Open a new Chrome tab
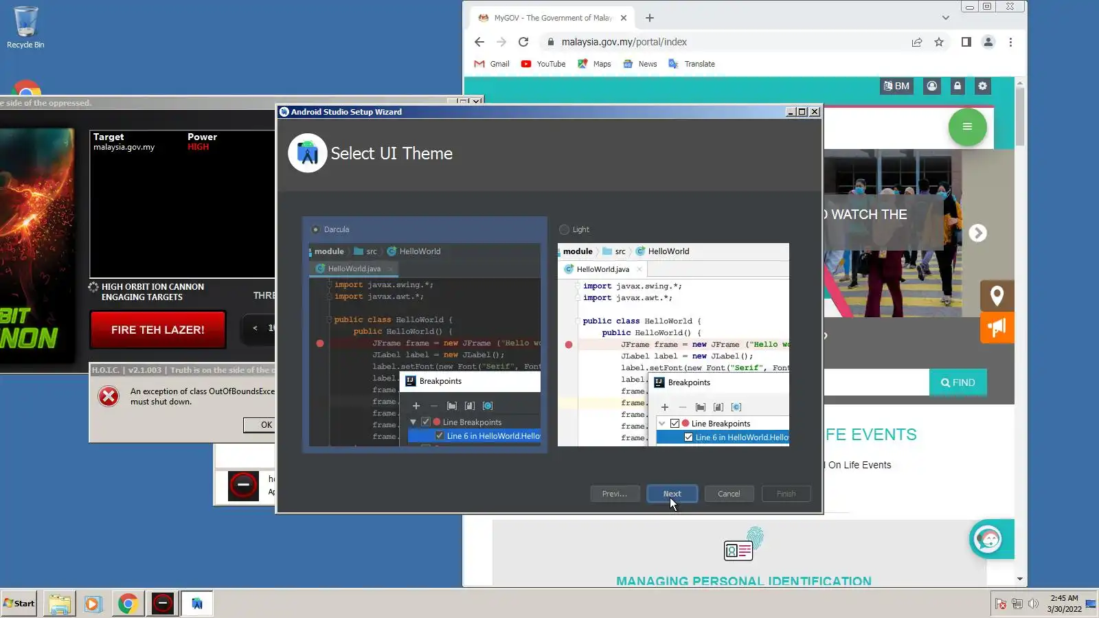This screenshot has width=1099, height=618. tap(650, 18)
